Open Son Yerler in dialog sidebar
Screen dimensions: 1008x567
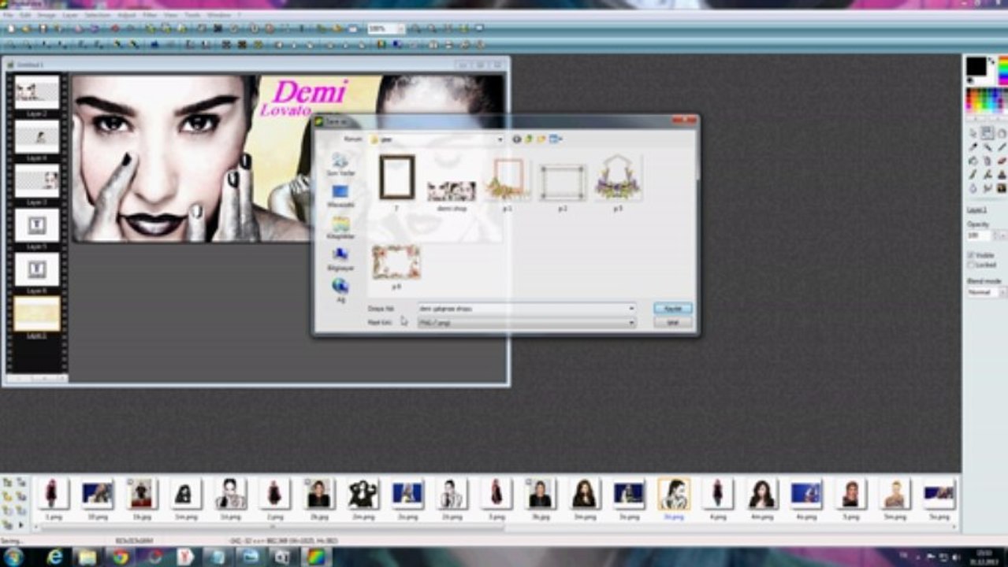340,165
